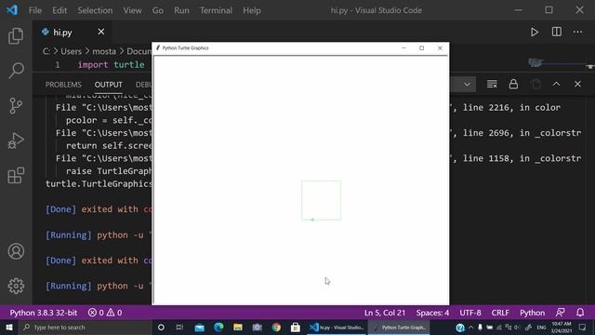Open Microsoft Store from taskbar

tap(296, 327)
